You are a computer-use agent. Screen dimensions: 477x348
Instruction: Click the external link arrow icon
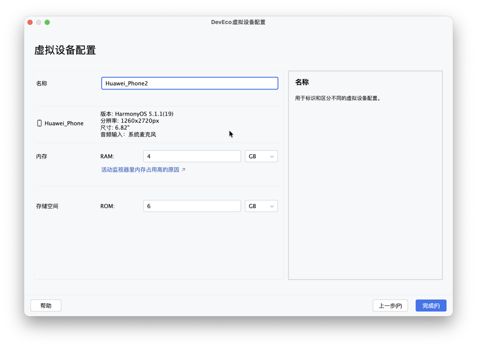(183, 170)
